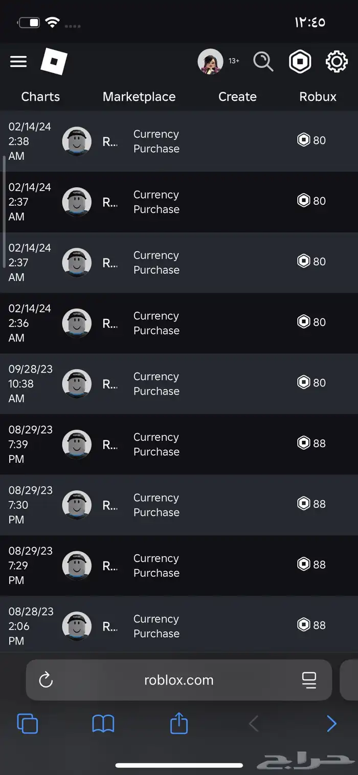
Task: Switch to the Charts tab
Action: click(x=40, y=97)
